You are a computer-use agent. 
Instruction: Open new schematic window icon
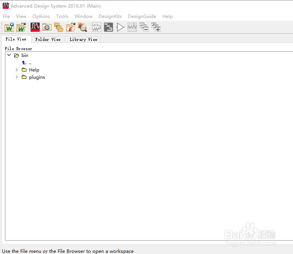pyautogui.click(x=96, y=27)
